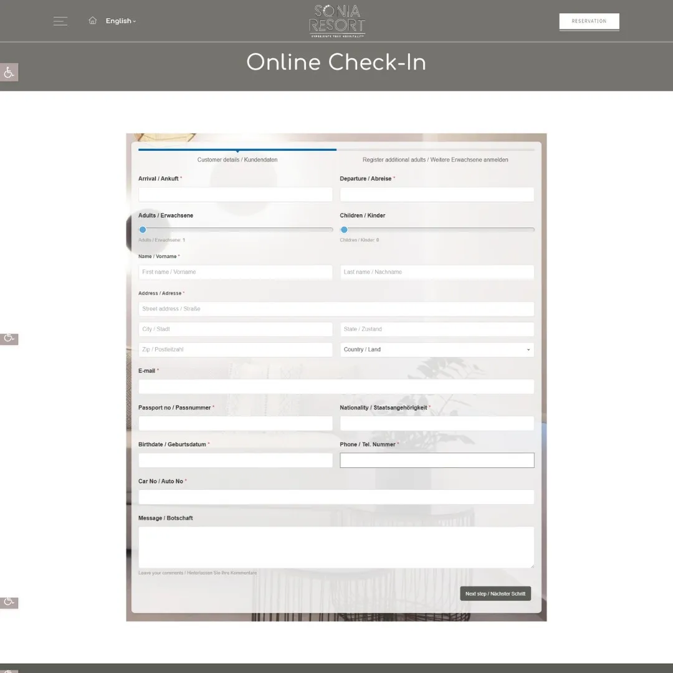Open the accessibility tool beside page title
Image resolution: width=673 pixels, height=673 pixels.
pyautogui.click(x=9, y=72)
